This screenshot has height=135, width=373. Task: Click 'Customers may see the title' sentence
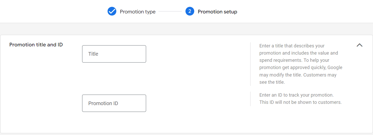point(298,79)
